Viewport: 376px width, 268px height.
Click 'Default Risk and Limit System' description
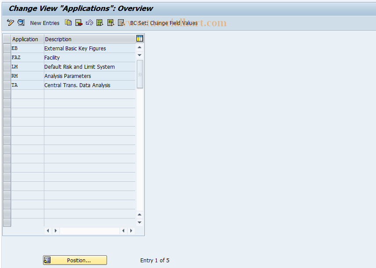(90, 67)
